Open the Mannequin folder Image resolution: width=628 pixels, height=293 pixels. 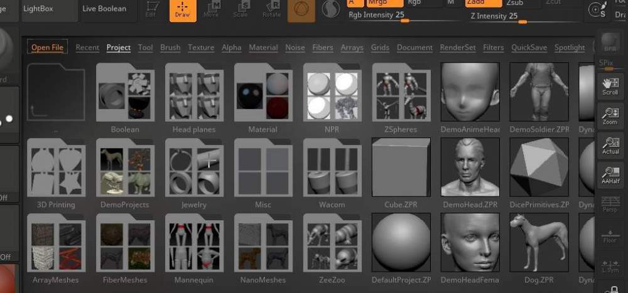[194, 242]
